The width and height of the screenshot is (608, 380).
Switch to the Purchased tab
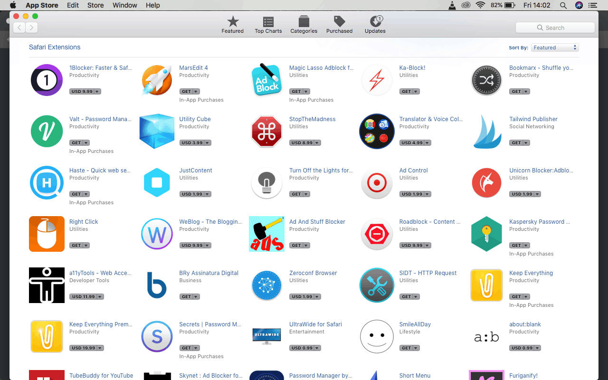coord(340,25)
